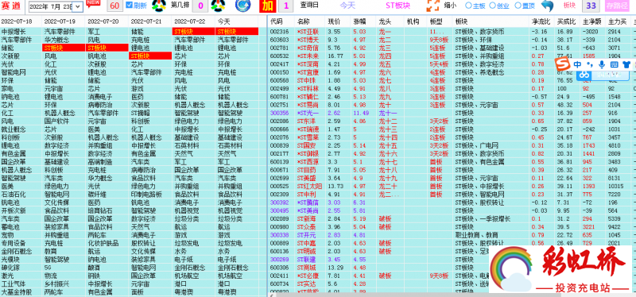Click the red ST板块 cell under 今天
Image resolution: width=636 pixels, height=297 pixels.
click(x=237, y=31)
